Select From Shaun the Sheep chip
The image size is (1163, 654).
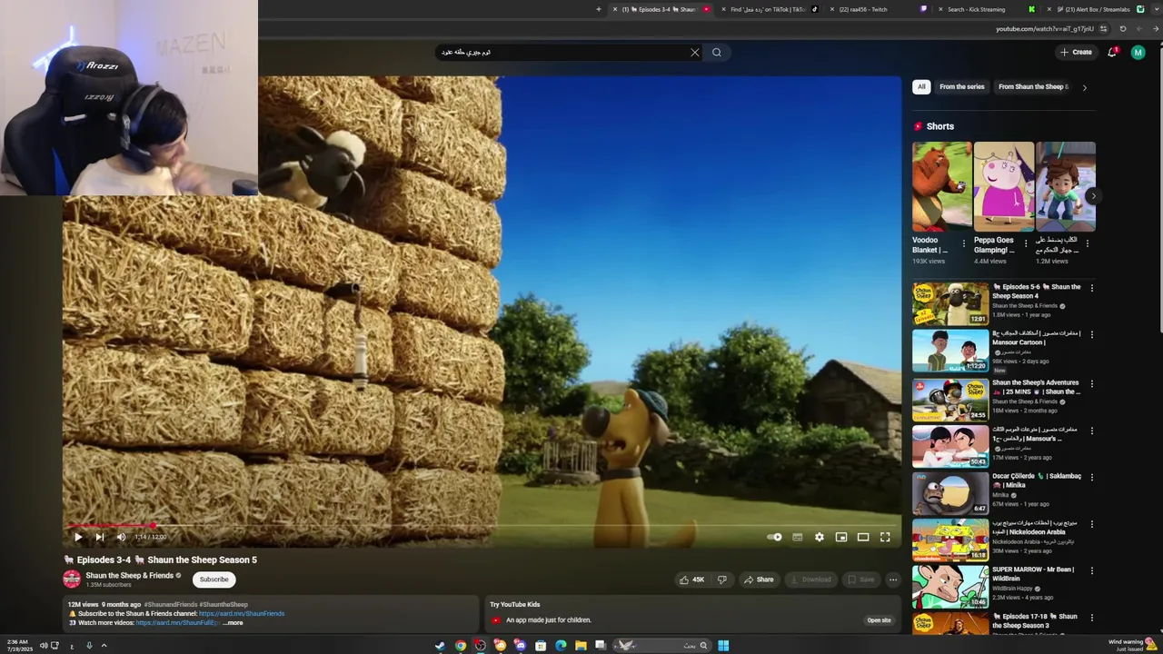pyautogui.click(x=1033, y=87)
